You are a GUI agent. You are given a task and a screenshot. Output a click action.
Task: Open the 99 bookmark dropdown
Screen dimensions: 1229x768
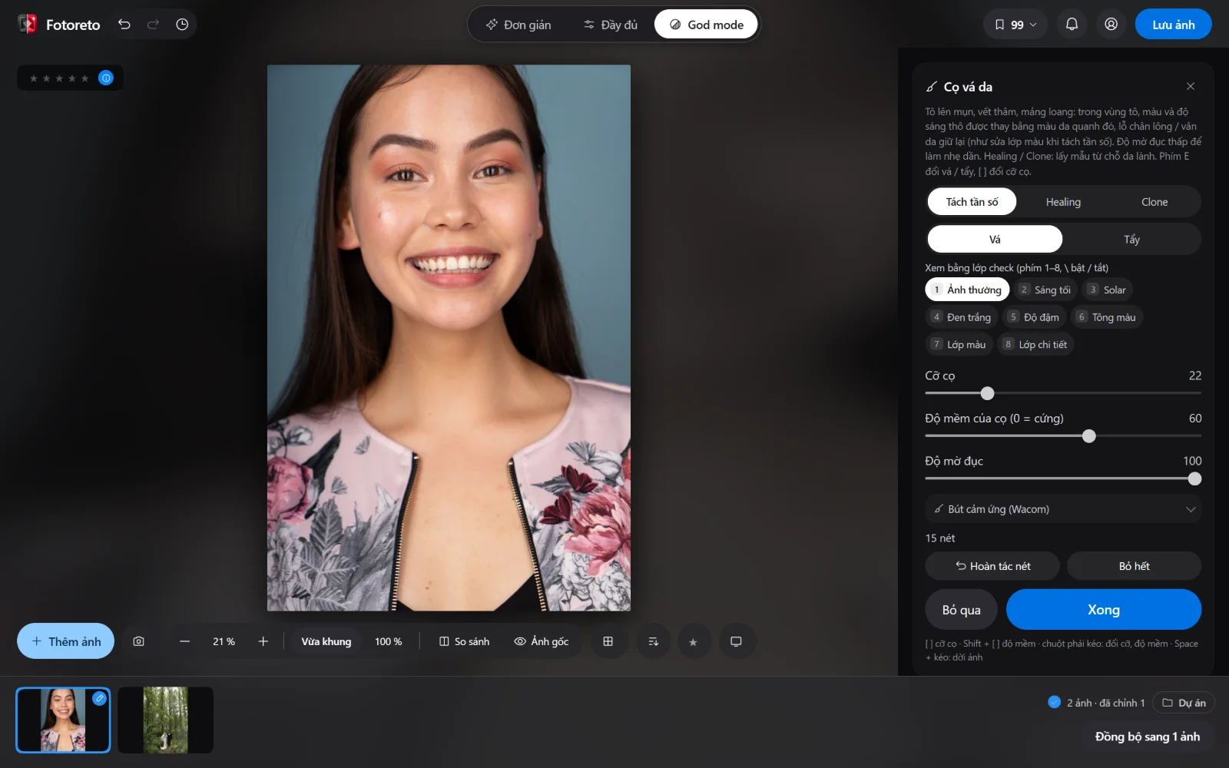tap(1015, 25)
